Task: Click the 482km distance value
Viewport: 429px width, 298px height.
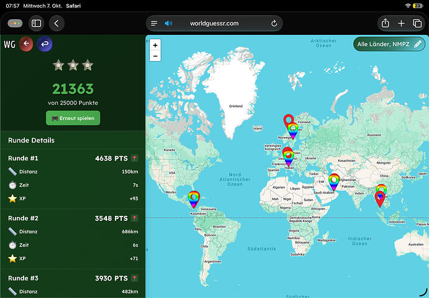Action: 130,291
